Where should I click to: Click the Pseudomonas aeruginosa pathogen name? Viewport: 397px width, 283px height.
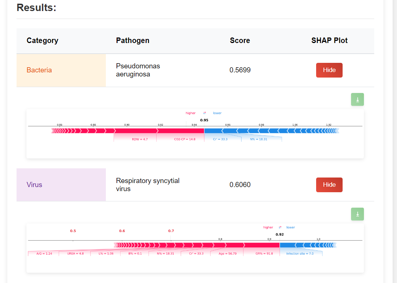138,70
